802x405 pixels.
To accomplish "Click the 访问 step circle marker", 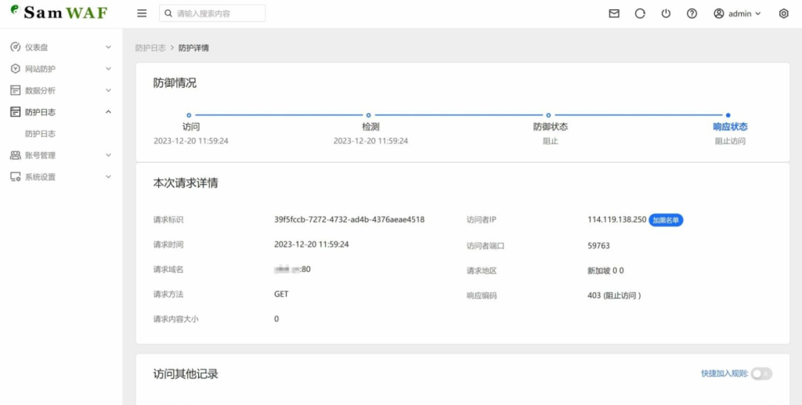I will tap(189, 115).
